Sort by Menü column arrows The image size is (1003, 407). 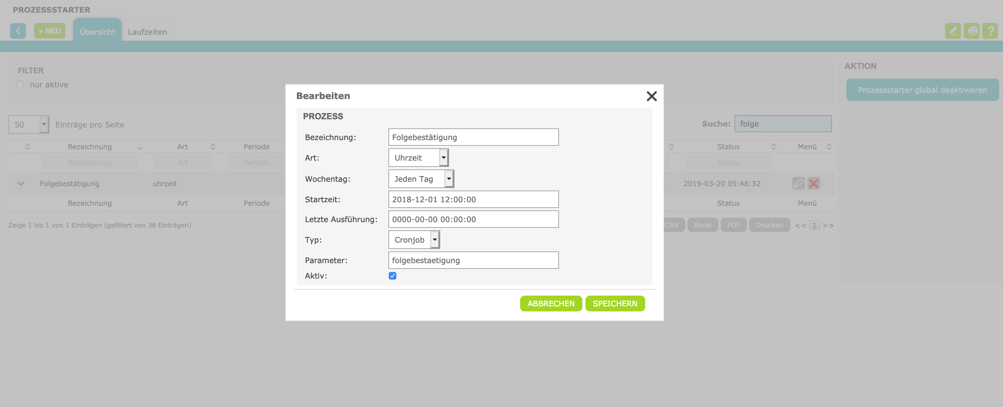click(829, 147)
